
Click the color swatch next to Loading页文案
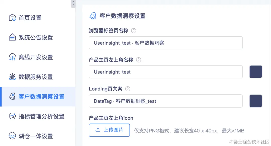coord(256,101)
